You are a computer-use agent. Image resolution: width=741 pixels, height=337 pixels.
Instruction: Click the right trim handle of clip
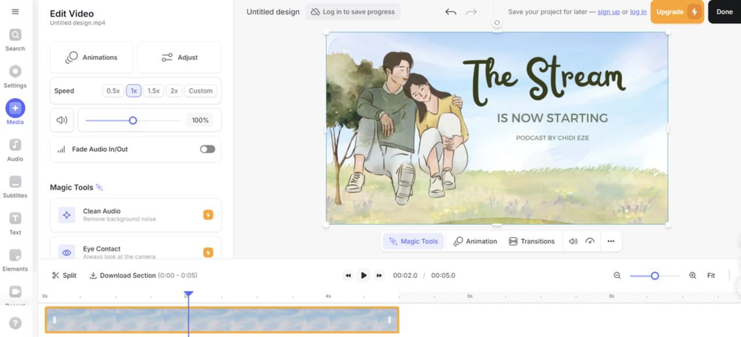389,320
